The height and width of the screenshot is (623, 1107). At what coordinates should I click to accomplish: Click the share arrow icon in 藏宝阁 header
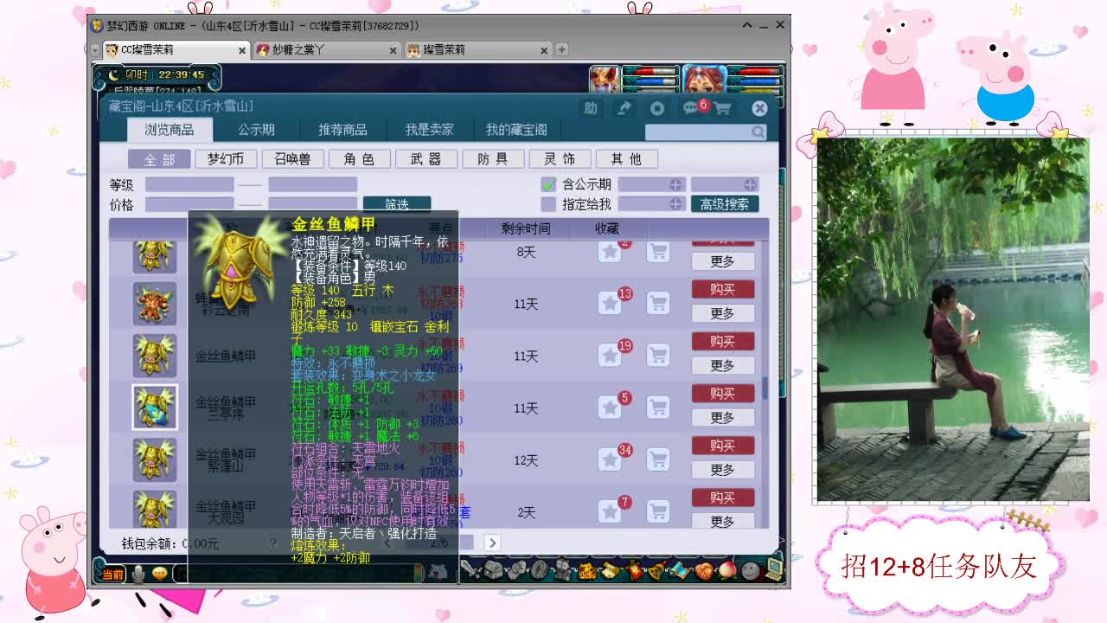click(624, 108)
